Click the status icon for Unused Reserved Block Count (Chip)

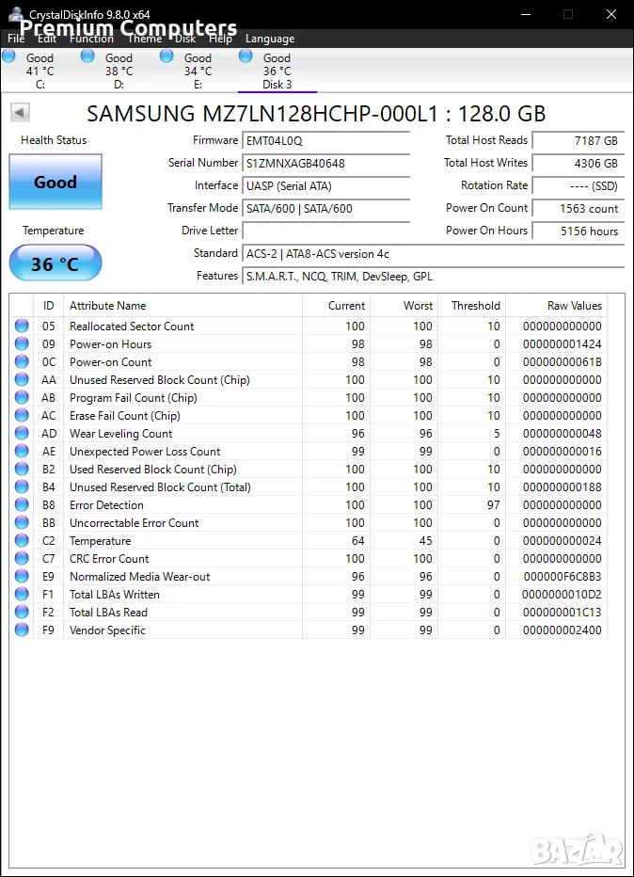(x=22, y=379)
